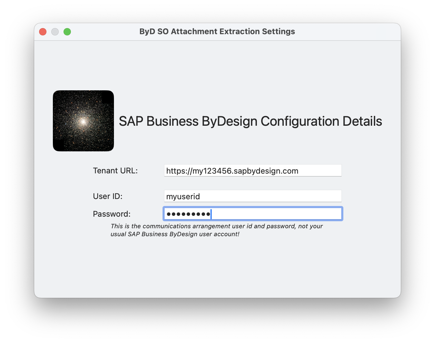Click the User ID text field
435x343 pixels.
coord(253,196)
